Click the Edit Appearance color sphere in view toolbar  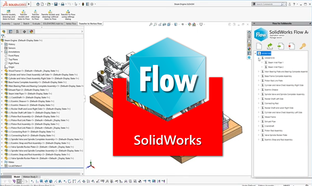click(x=189, y=25)
